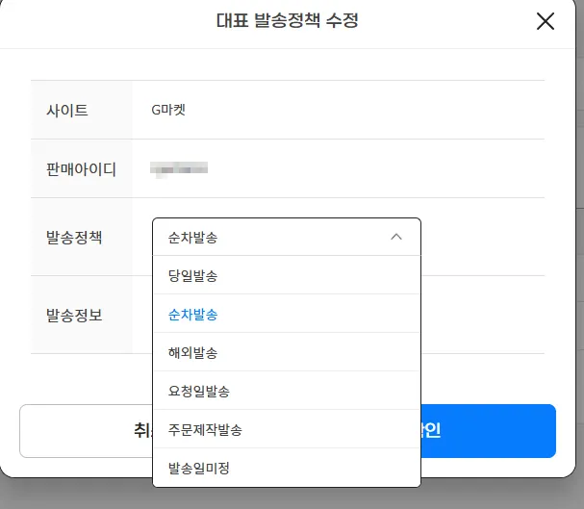Close the 대표 발송정책 수정 dialog
The width and height of the screenshot is (584, 509).
[x=546, y=21]
